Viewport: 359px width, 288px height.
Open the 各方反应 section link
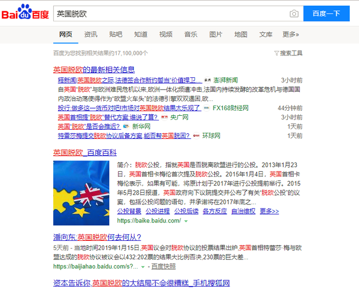[215, 211]
